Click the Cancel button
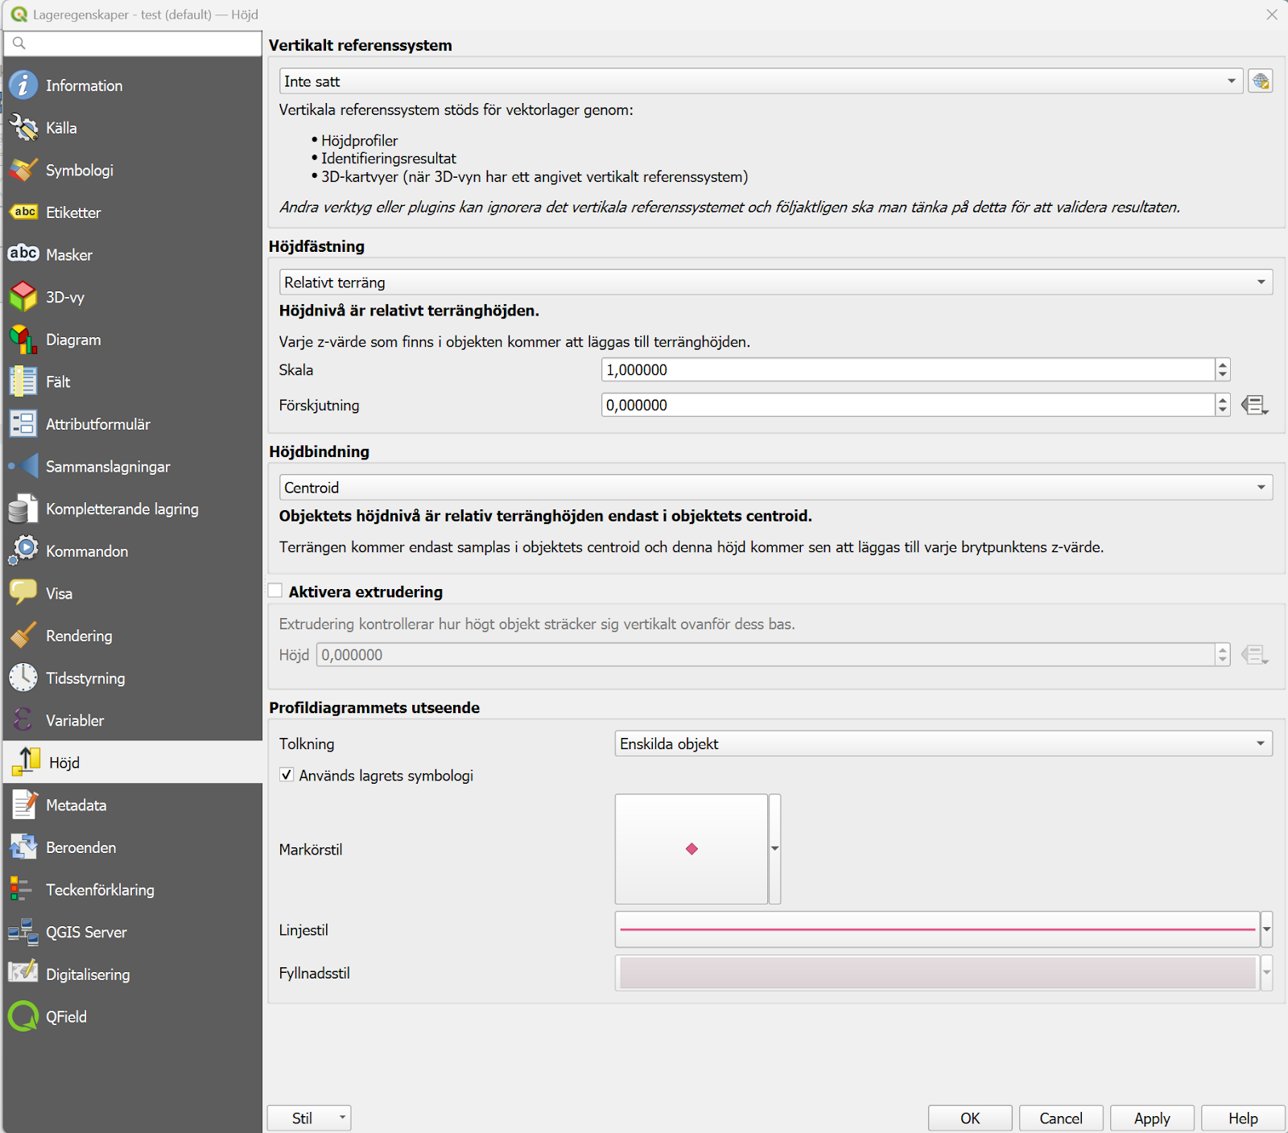Image resolution: width=1288 pixels, height=1133 pixels. click(x=1061, y=1118)
